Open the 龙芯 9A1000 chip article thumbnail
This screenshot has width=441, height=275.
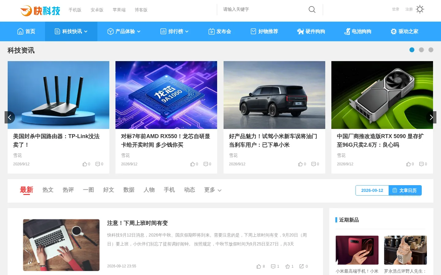166,95
